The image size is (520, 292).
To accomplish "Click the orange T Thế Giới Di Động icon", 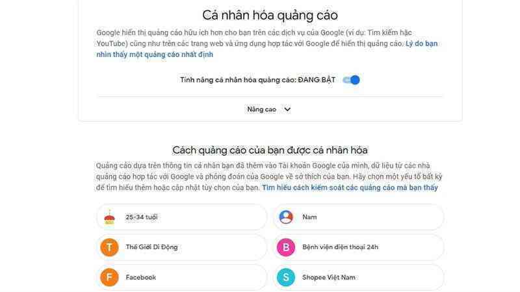I will 109,247.
